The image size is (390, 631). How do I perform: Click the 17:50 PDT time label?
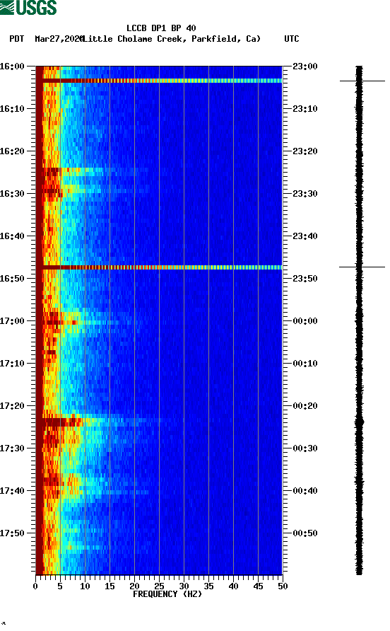(x=12, y=533)
